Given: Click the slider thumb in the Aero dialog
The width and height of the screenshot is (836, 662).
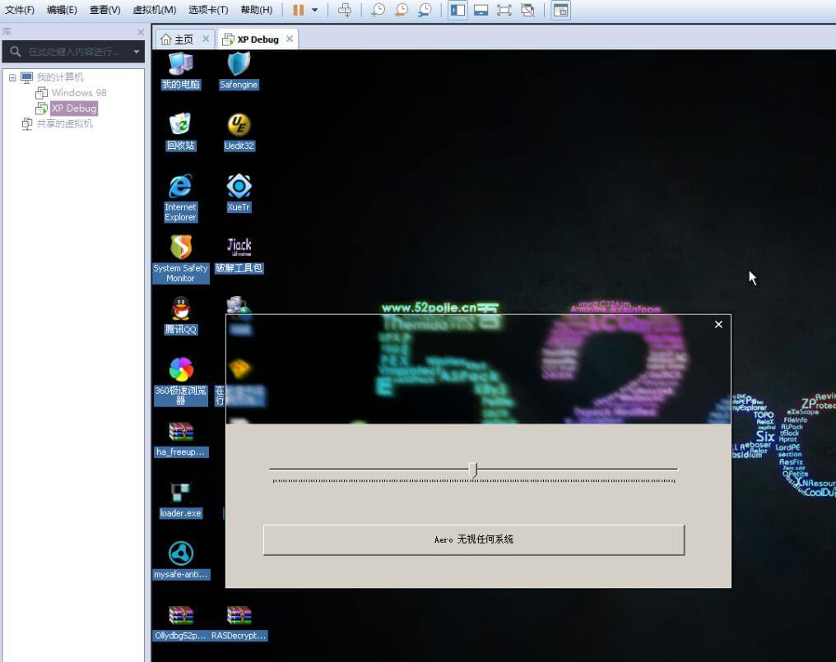Looking at the screenshot, I should 473,470.
